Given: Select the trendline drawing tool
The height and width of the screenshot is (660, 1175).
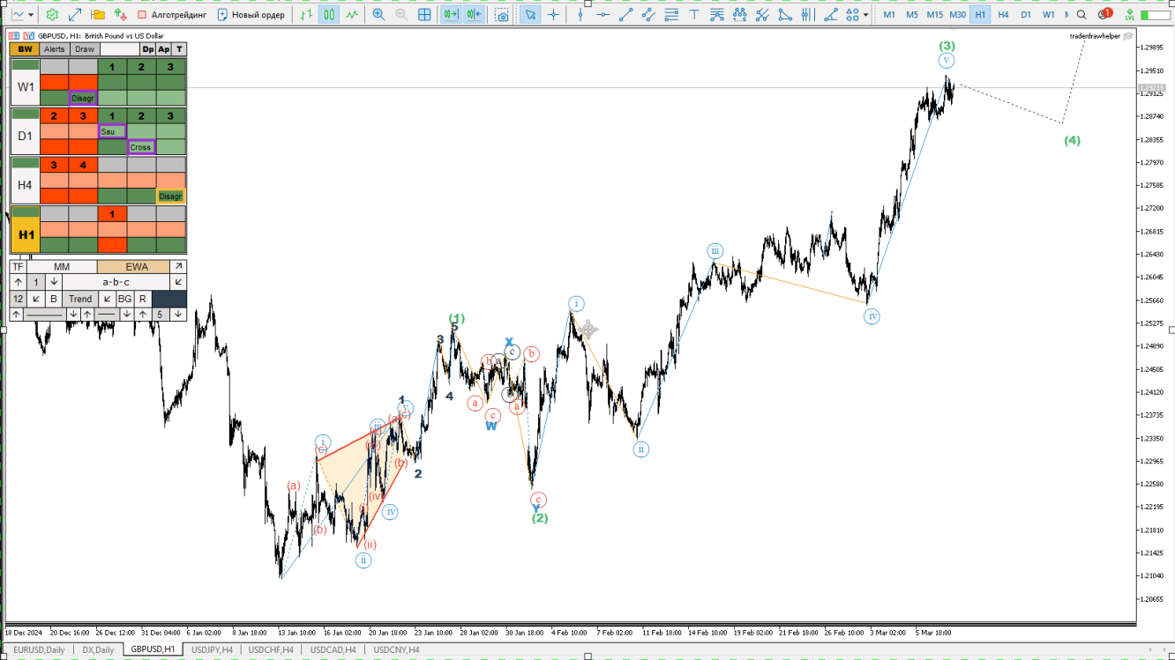Looking at the screenshot, I should 626,15.
